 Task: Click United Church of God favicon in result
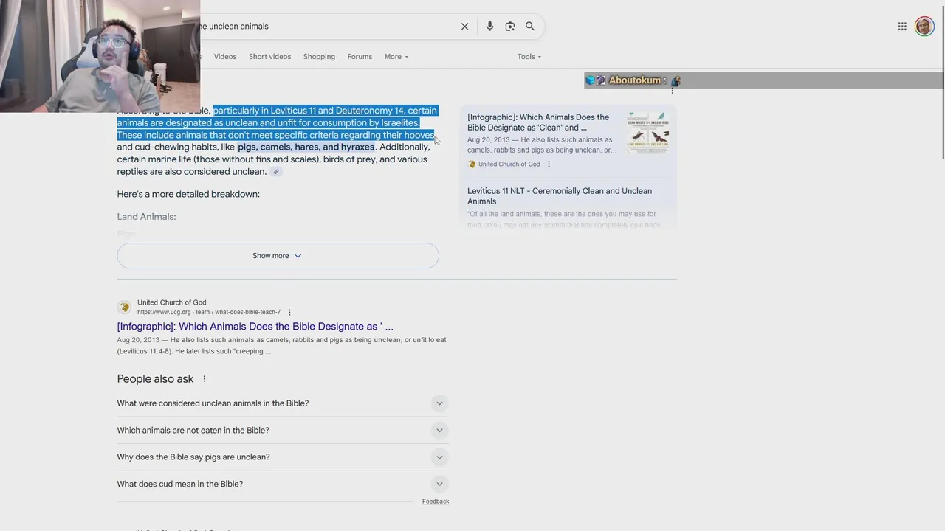pos(124,307)
